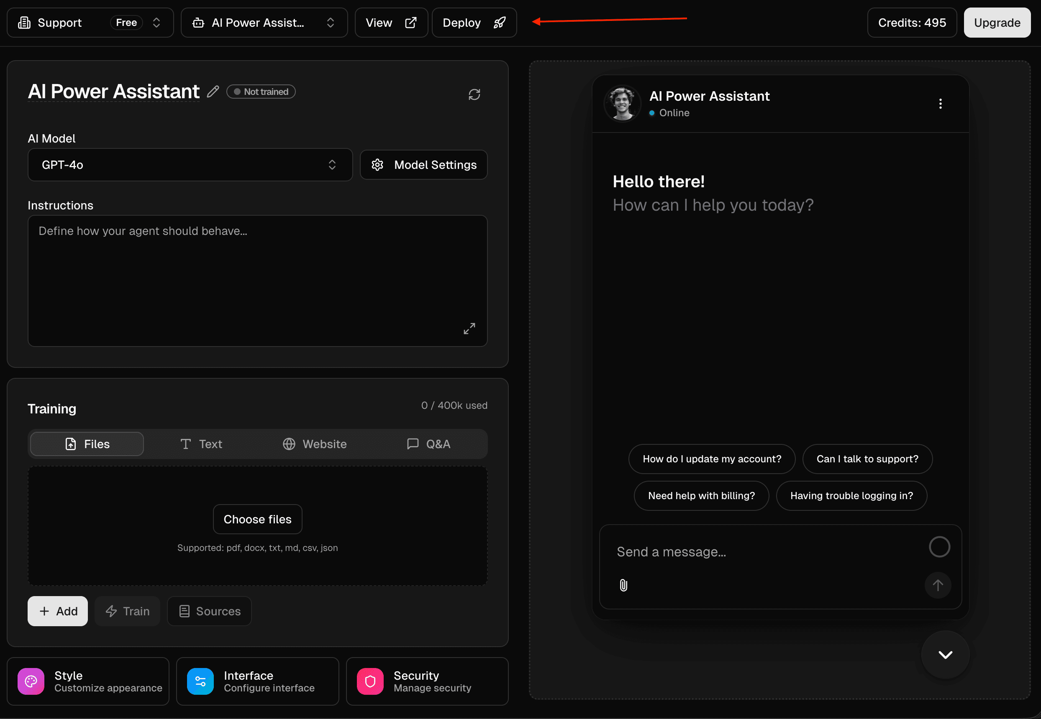This screenshot has width=1041, height=719.
Task: Open the Security settings card
Action: tap(426, 681)
